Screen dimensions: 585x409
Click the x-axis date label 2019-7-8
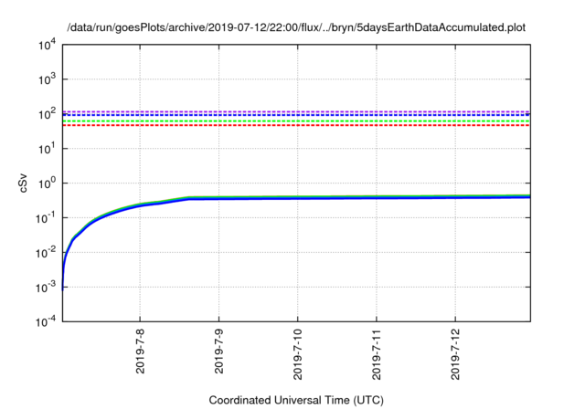pyautogui.click(x=140, y=351)
